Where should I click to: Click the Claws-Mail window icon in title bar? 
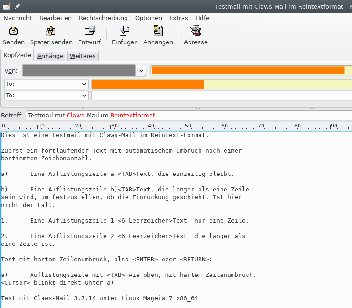6,6
